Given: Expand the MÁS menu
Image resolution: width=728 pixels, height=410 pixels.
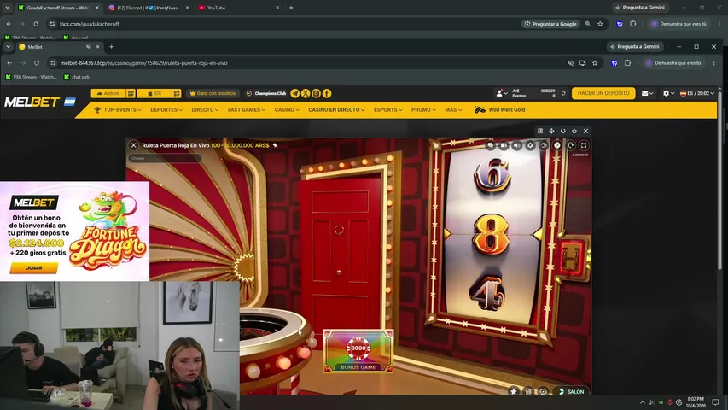Looking at the screenshot, I should point(453,109).
